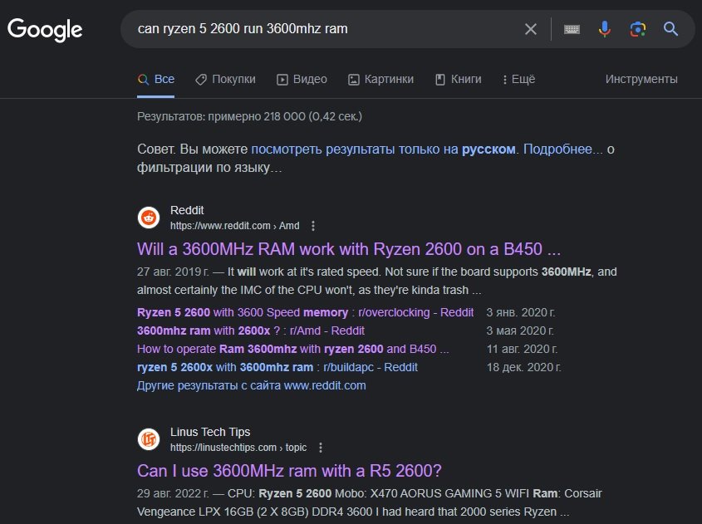Click the Linus Tech Tips favicon

(149, 439)
